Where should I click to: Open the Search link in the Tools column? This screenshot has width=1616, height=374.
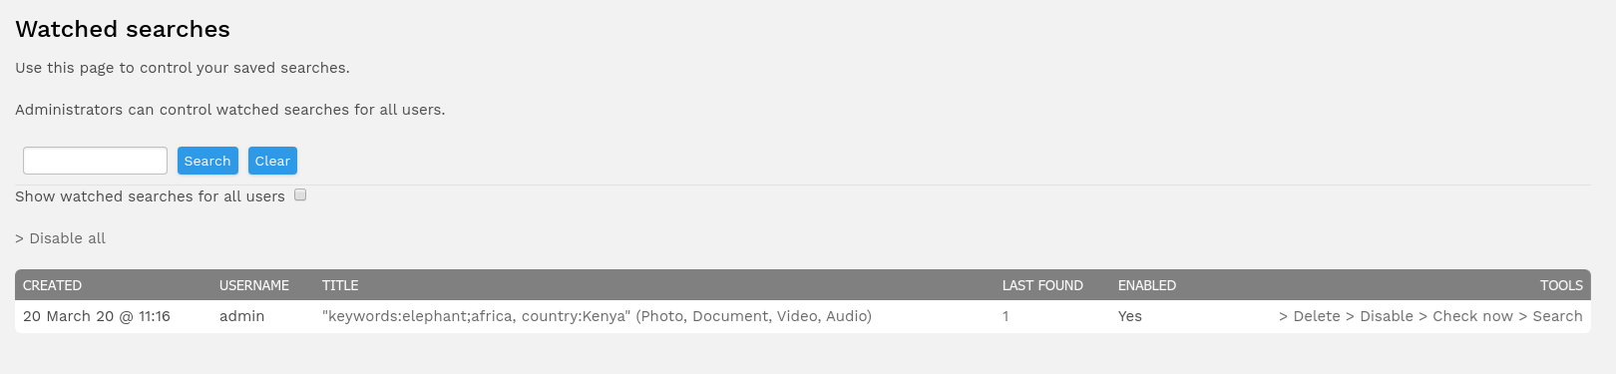[x=1550, y=316]
